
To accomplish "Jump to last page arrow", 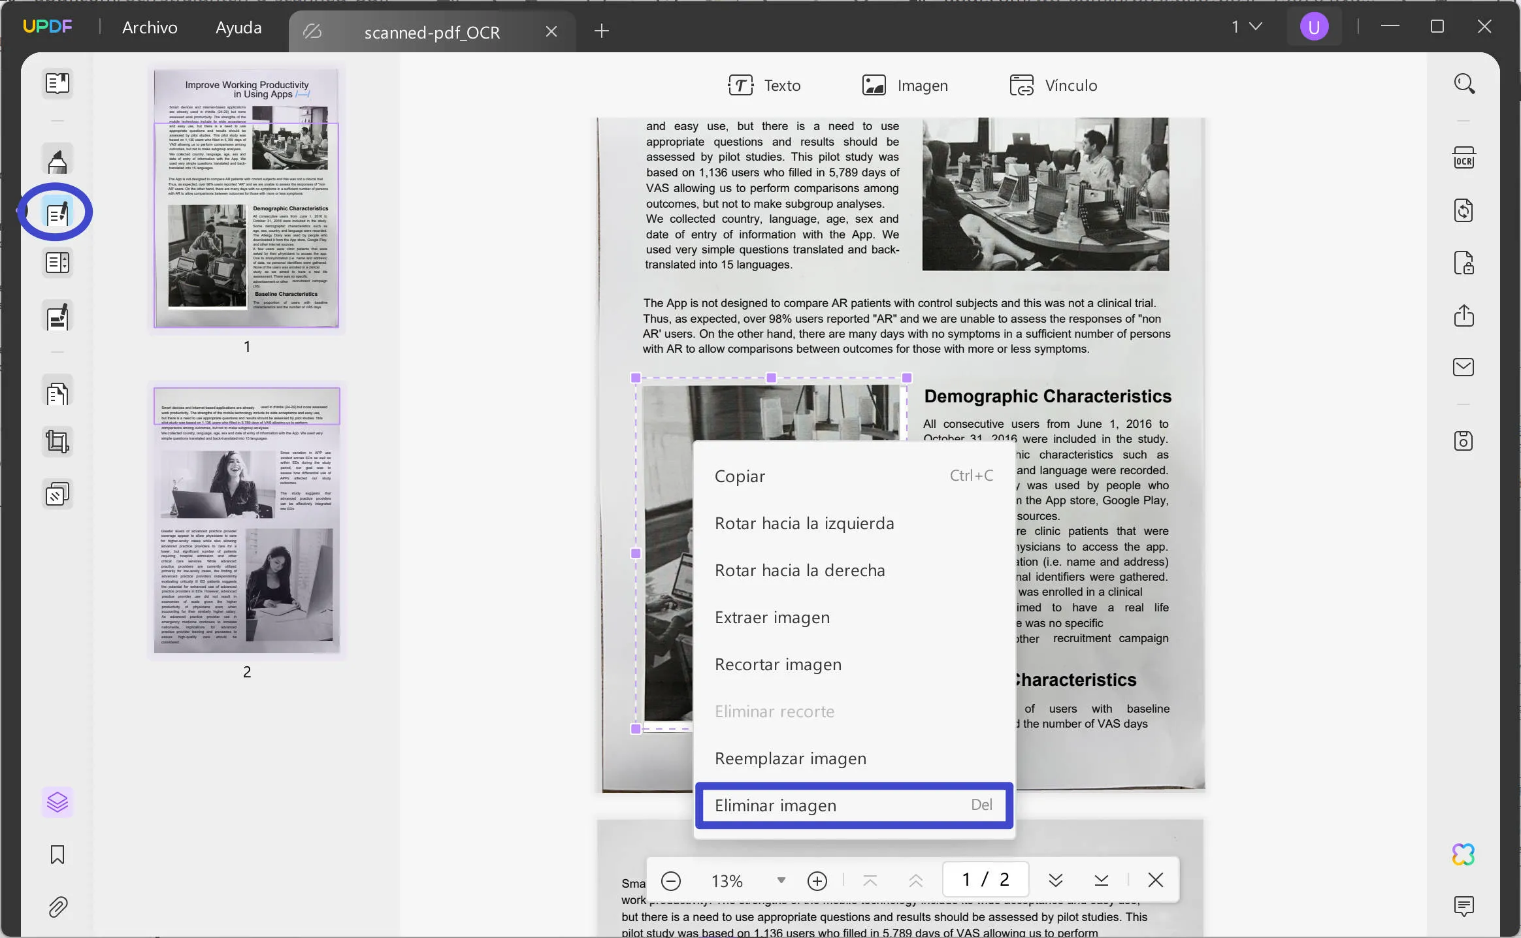I will click(x=1102, y=880).
